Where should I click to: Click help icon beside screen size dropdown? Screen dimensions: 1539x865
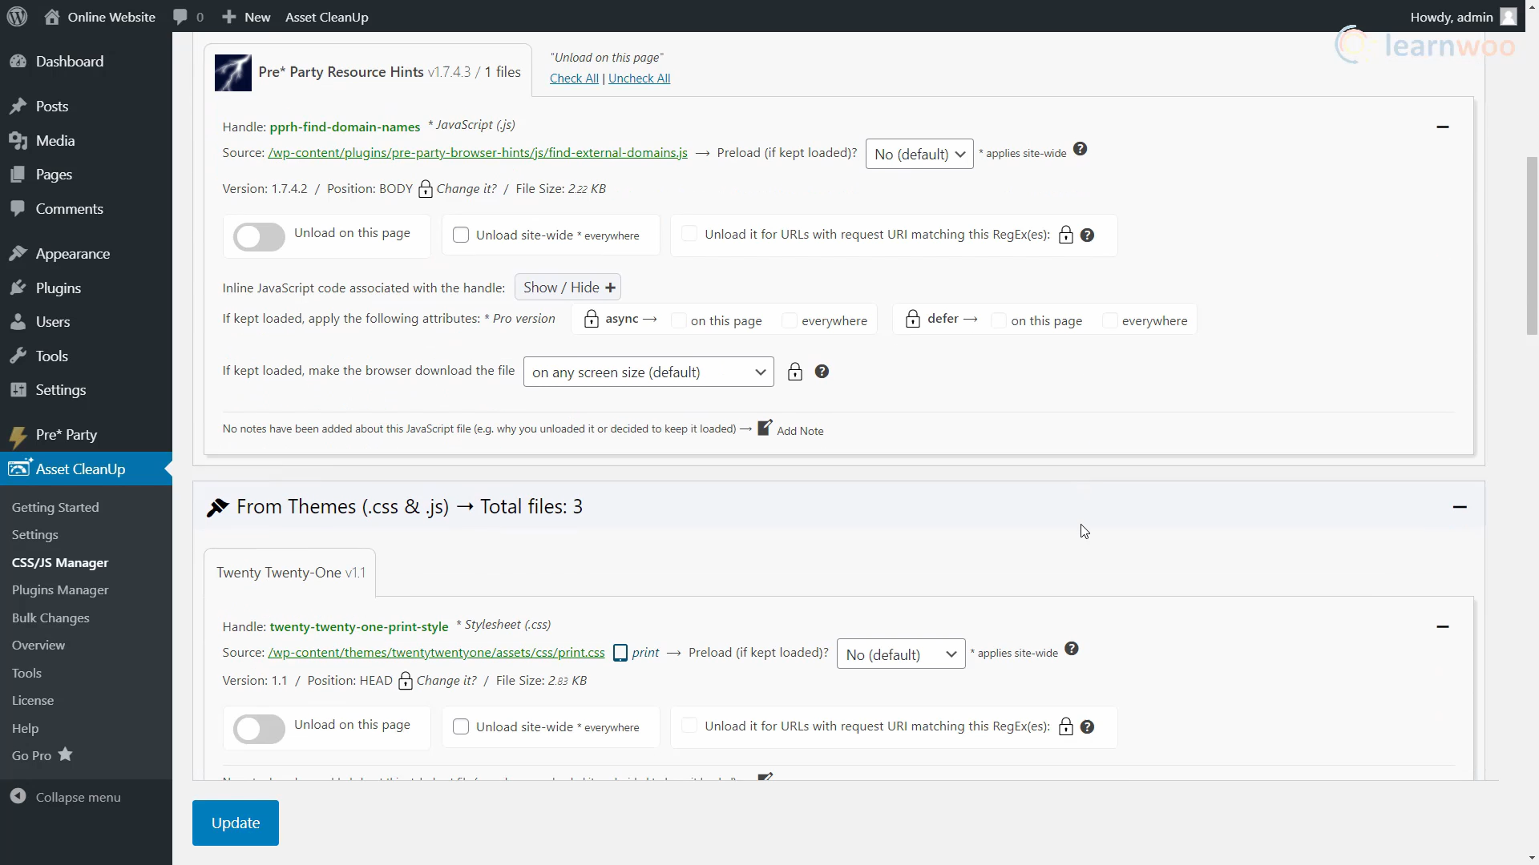[822, 372]
